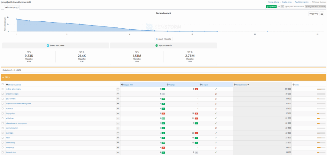Click check mark in indeks glikemiczny row
This screenshot has width=327, height=155.
tap(216, 89)
